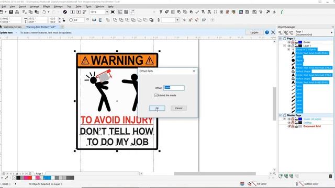Click the Full-screen preview icon beside zoom

(113, 12)
